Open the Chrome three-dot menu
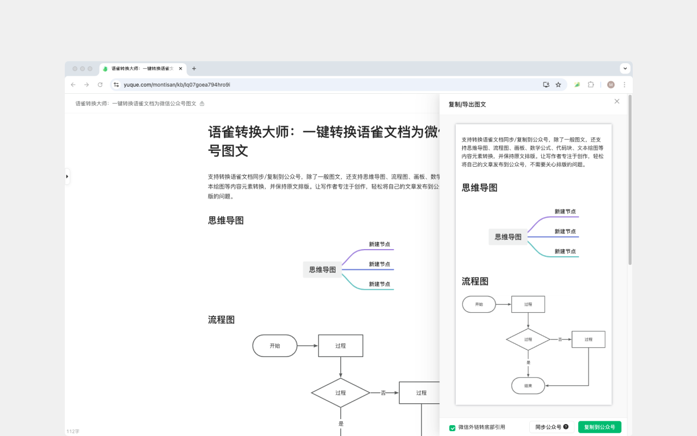 [625, 84]
